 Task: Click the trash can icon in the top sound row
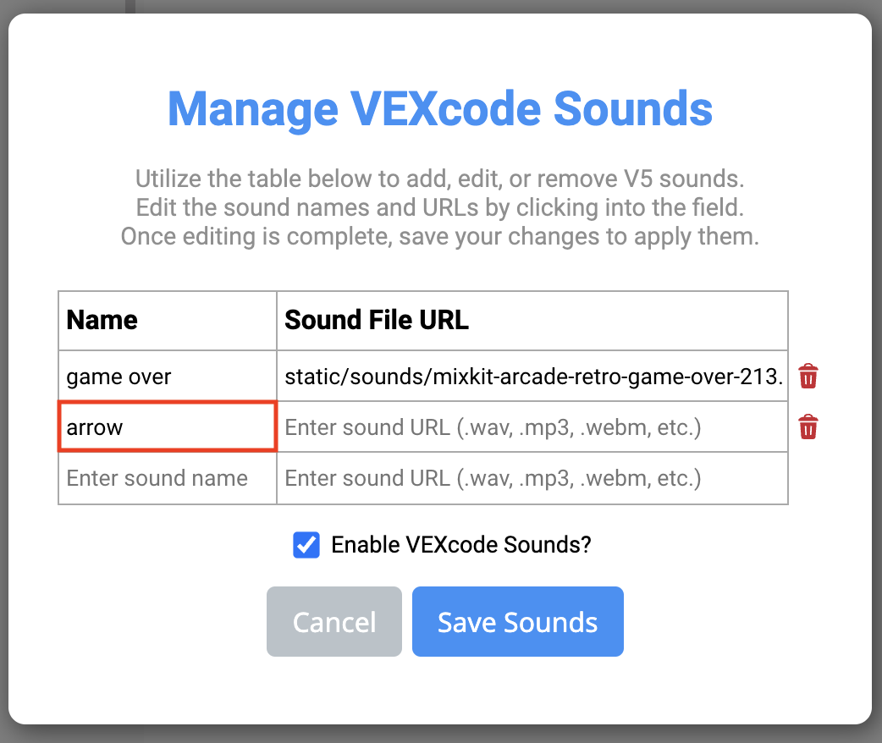pos(808,376)
